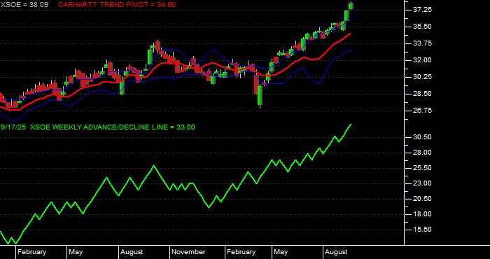Click the end of the red trend pivot line
Screen dimensions: 490x259
pyautogui.click(x=351, y=34)
